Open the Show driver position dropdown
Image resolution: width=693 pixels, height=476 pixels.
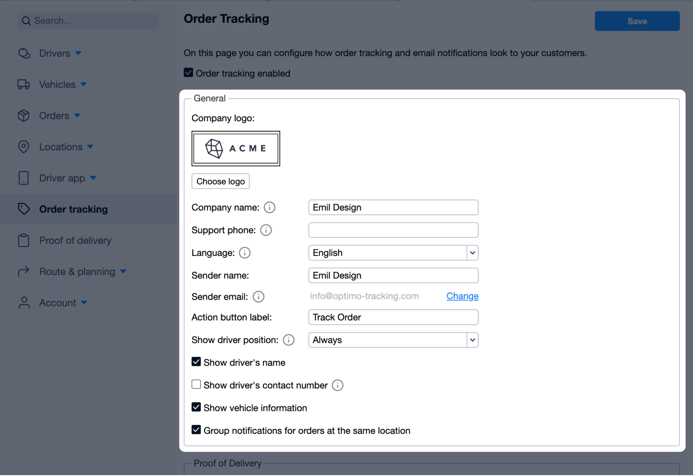[x=393, y=340]
